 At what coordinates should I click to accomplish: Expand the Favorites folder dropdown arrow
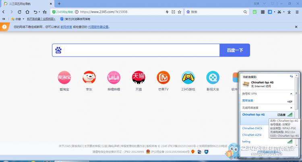point(23,19)
